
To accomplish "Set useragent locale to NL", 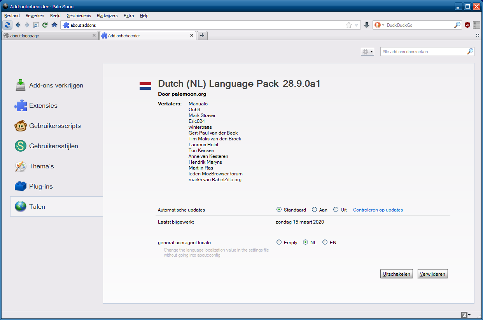I will [305, 242].
